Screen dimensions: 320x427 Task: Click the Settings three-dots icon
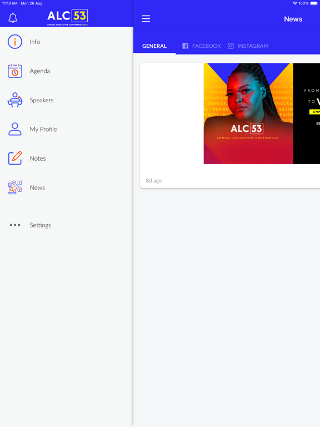coord(15,225)
